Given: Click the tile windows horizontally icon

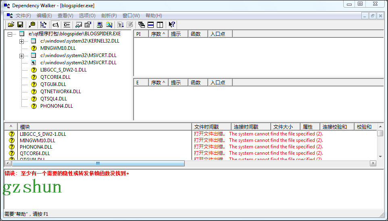Looking at the screenshot, I should 150,25.
